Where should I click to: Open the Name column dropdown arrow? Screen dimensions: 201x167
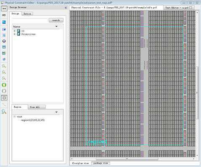[x=56, y=26]
